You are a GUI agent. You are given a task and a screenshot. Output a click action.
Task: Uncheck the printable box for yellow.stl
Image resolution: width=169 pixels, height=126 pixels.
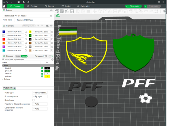42,76
